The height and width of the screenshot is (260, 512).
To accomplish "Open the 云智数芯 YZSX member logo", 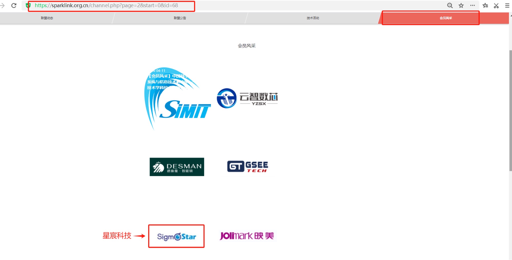I will point(247,99).
